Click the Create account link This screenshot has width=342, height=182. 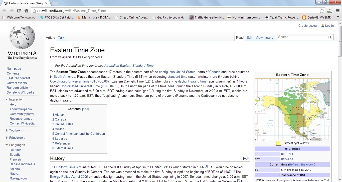point(309,26)
